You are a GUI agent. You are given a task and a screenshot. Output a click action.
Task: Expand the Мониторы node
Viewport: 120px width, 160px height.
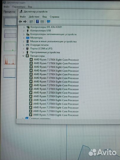point(24,38)
